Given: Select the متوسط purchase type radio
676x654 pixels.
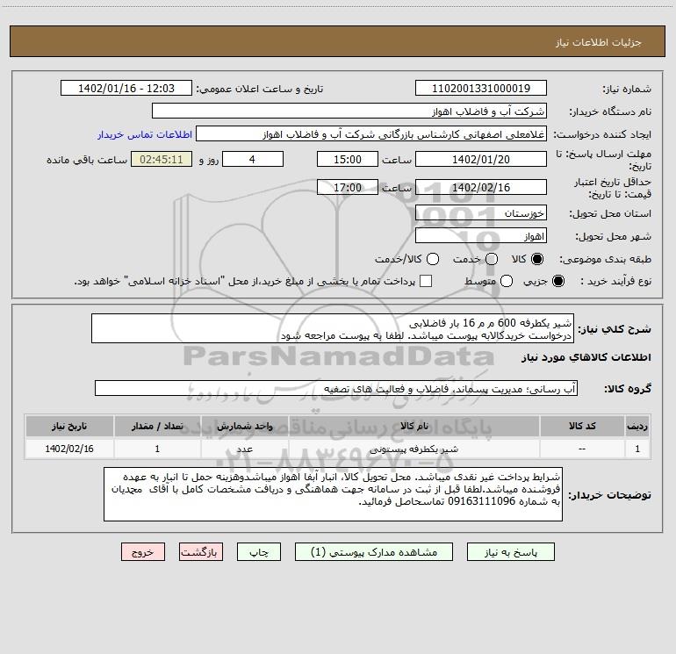Looking at the screenshot, I should point(507,281).
